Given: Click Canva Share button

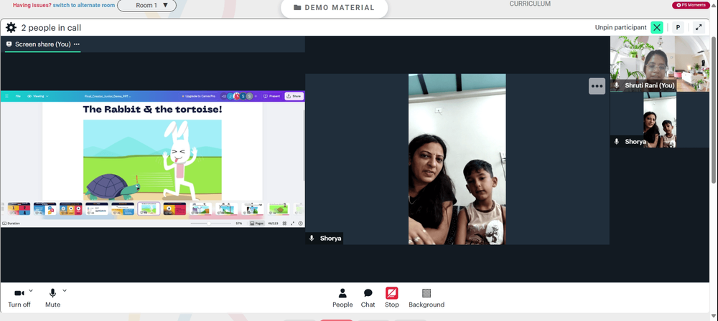Looking at the screenshot, I should click(294, 97).
